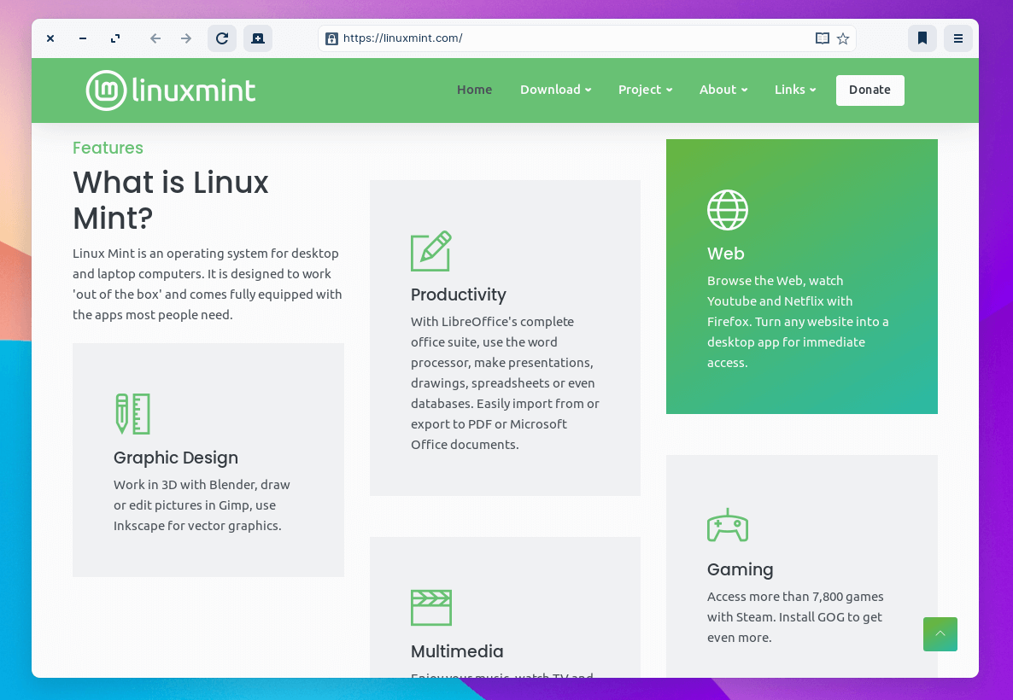The width and height of the screenshot is (1013, 700).
Task: Expand the About dropdown menu
Action: click(723, 90)
